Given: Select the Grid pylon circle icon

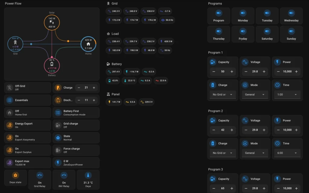Looking at the screenshot, I should click(x=15, y=44).
